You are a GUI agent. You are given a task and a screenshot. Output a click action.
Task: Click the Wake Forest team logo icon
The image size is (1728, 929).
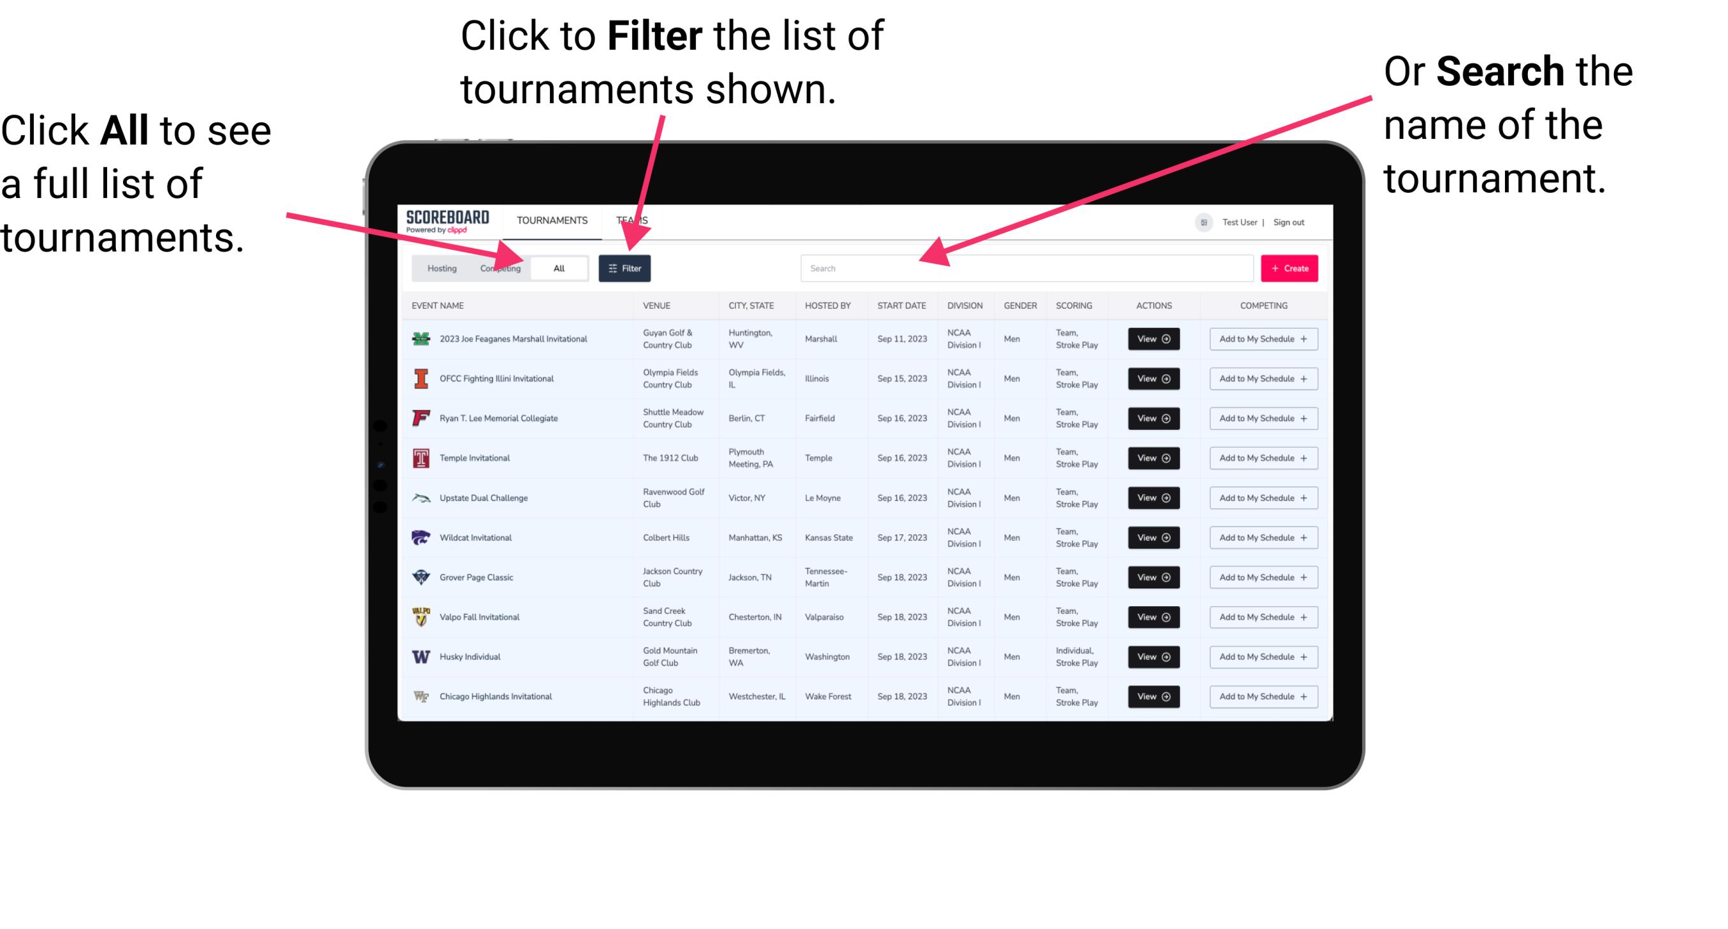424,697
